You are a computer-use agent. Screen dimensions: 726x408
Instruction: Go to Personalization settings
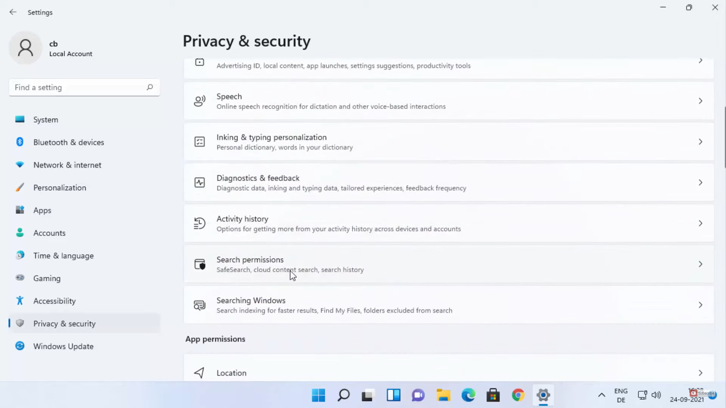coord(59,187)
